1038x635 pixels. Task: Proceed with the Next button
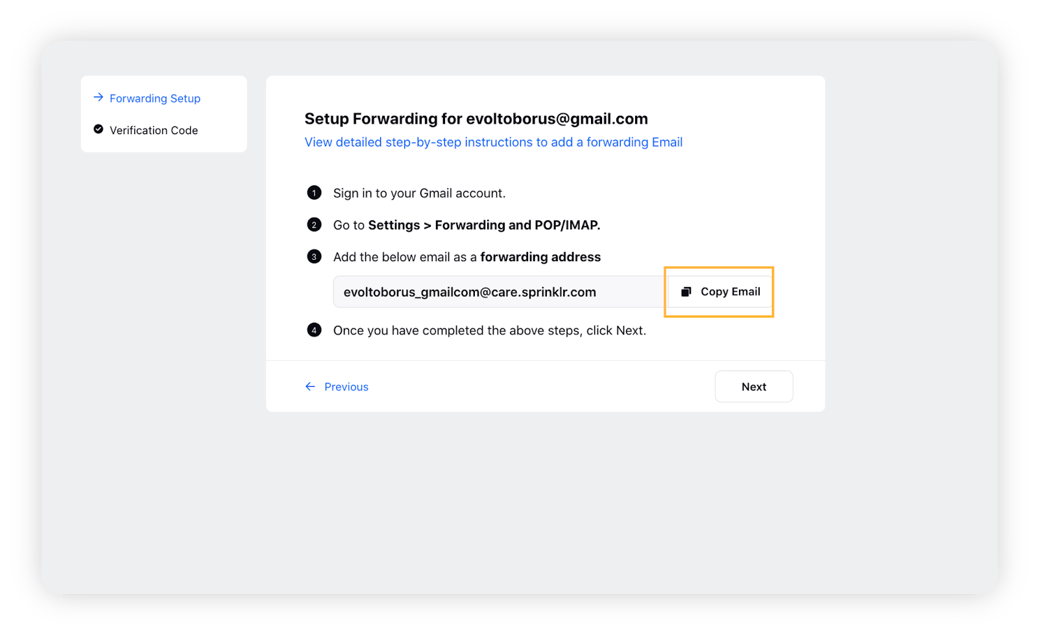pos(754,387)
